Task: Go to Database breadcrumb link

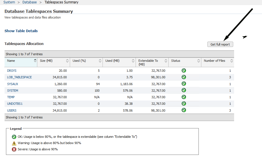Action: click(30, 2)
